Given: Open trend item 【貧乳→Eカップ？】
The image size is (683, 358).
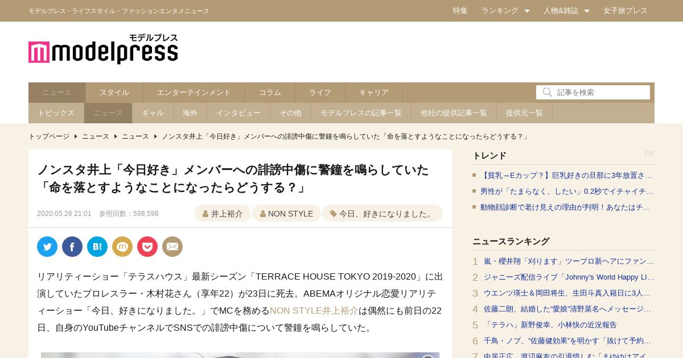Looking at the screenshot, I should (566, 175).
